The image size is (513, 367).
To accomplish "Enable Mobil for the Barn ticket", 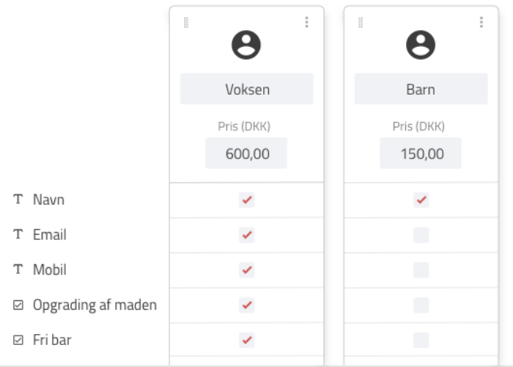I will click(421, 270).
